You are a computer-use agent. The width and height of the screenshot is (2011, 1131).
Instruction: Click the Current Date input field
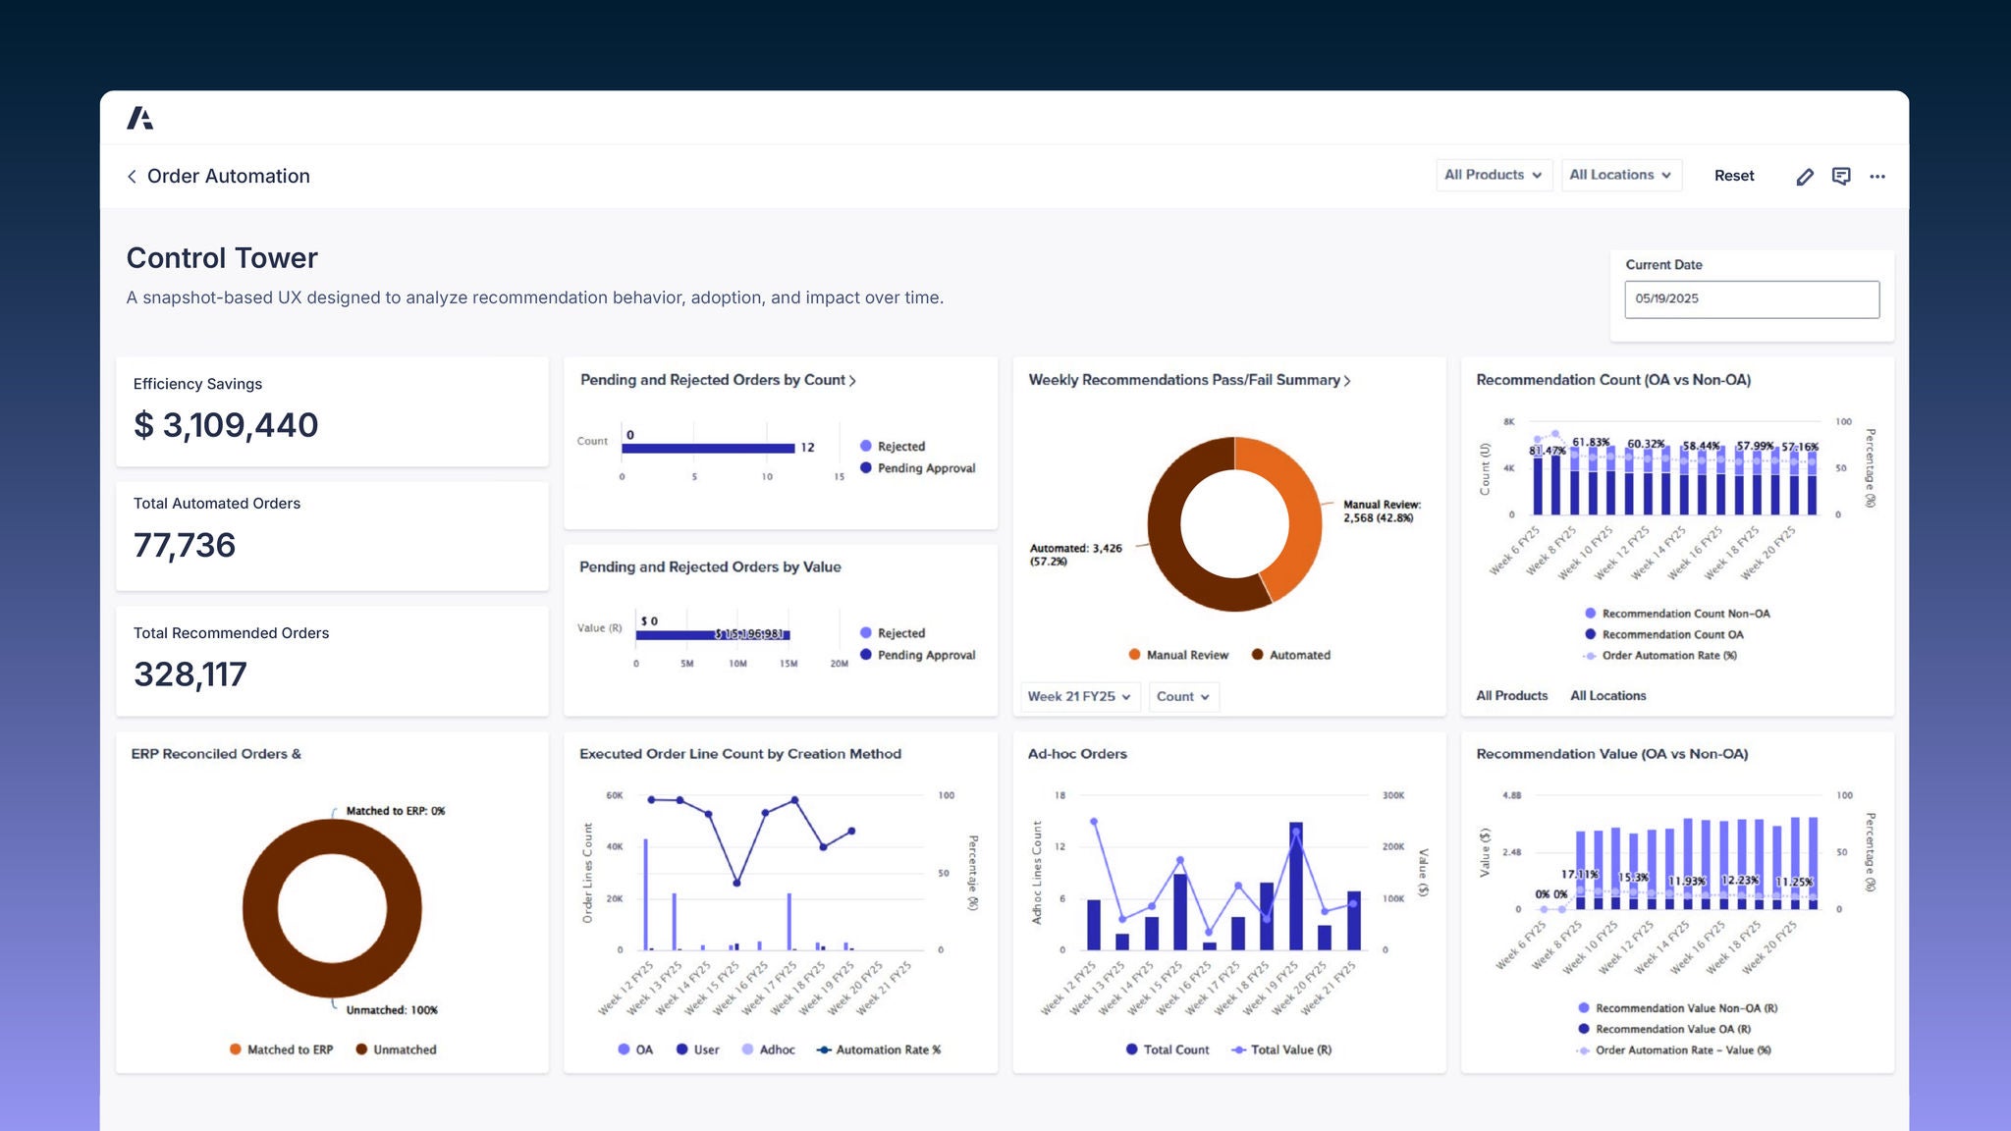click(1752, 299)
